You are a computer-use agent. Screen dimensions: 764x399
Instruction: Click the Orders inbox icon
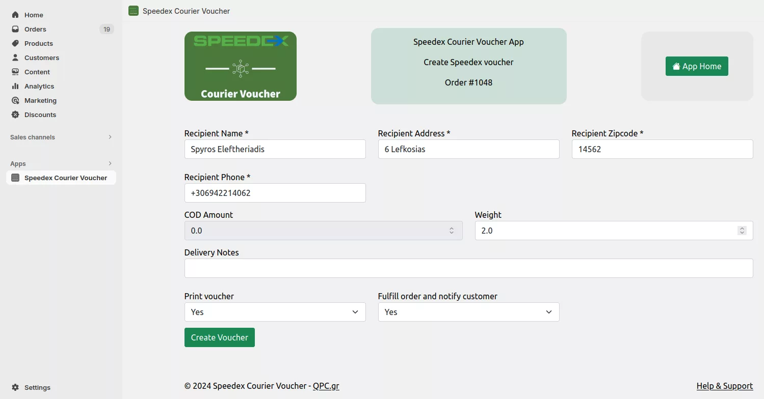tap(15, 29)
